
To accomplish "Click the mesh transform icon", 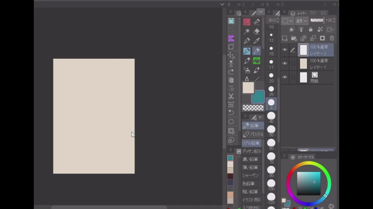I will [x=231, y=105].
